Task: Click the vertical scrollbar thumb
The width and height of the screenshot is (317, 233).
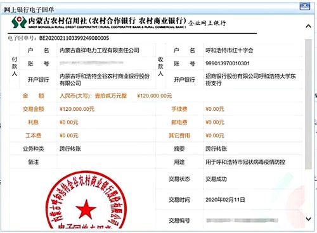Action: tap(308, 104)
